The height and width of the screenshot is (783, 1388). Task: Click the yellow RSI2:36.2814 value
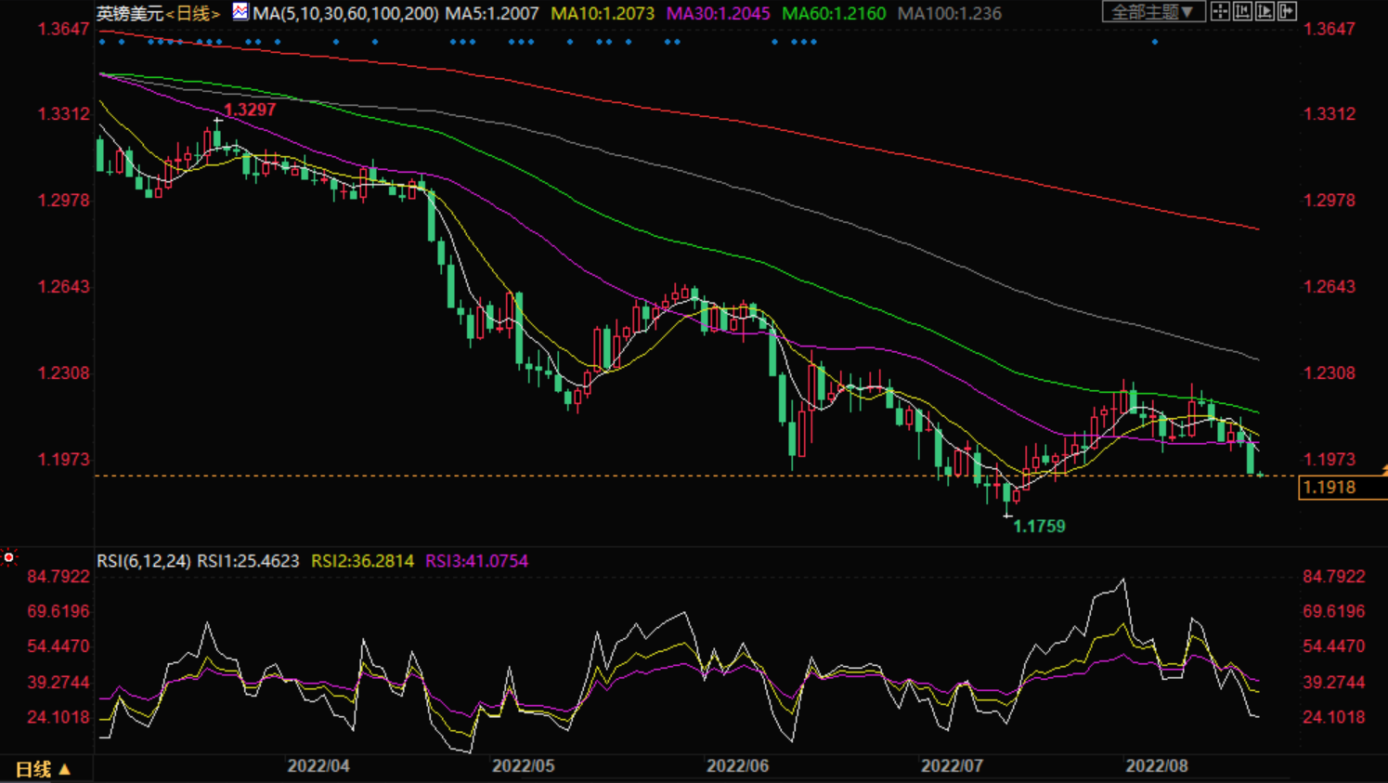[x=362, y=561]
